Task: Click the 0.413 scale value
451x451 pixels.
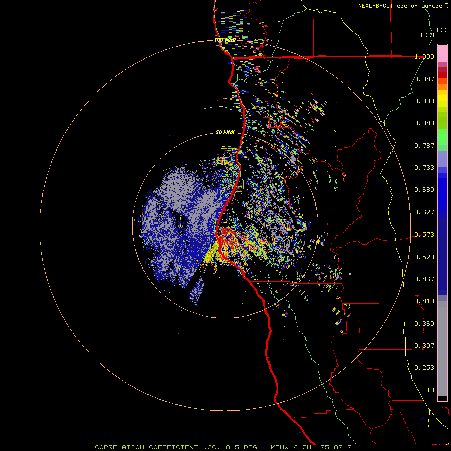Action: (x=424, y=301)
